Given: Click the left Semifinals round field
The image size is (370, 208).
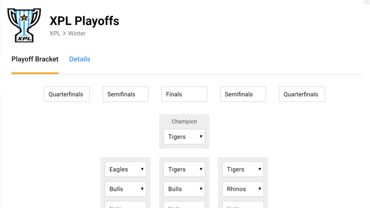Looking at the screenshot, I should tap(125, 94).
